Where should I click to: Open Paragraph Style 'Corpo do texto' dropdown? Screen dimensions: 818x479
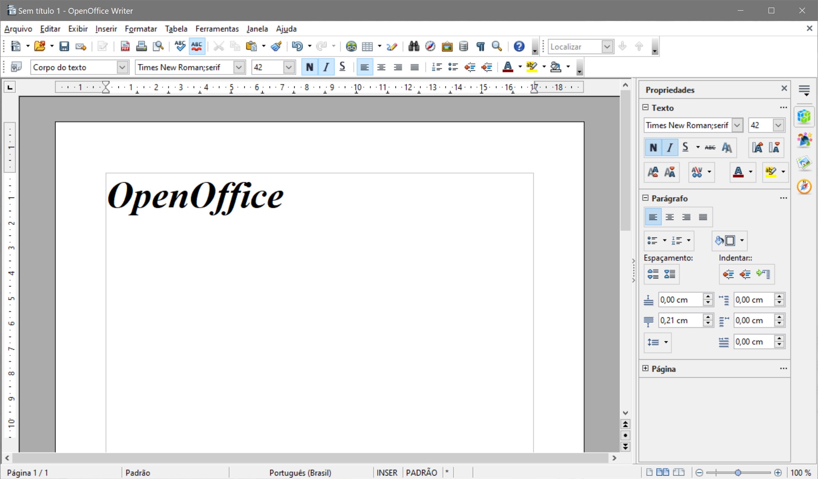tap(122, 67)
